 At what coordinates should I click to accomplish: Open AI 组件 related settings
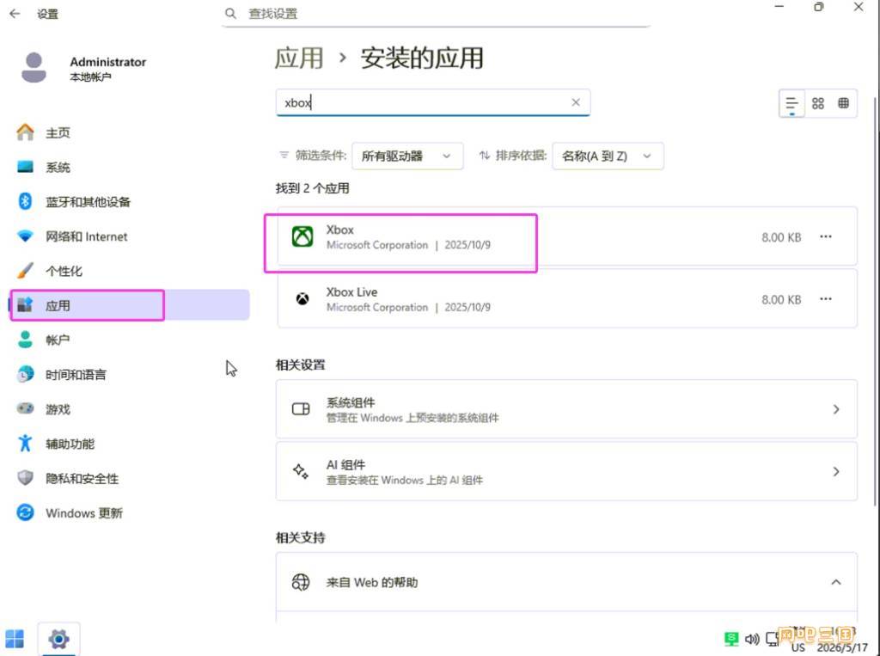point(567,471)
